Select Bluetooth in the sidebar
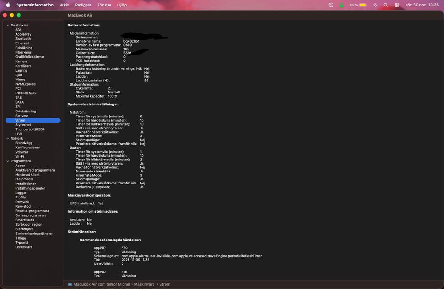Viewport: 444px width, 289px height. pyautogui.click(x=23, y=39)
